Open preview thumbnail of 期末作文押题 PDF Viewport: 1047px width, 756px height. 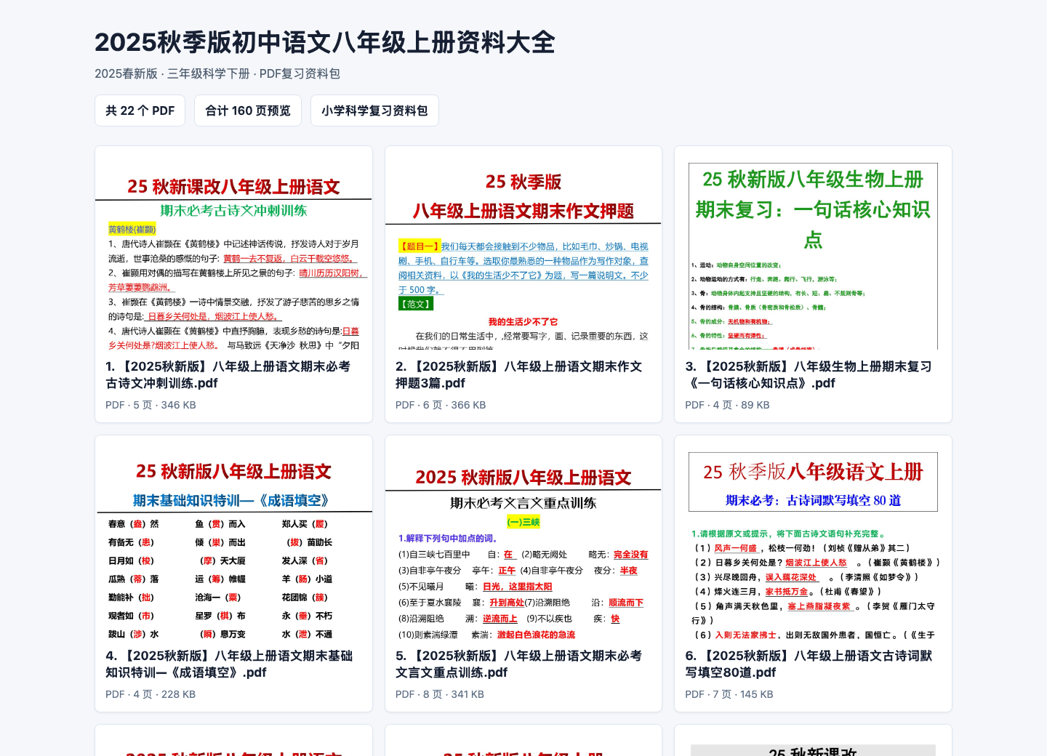click(523, 248)
